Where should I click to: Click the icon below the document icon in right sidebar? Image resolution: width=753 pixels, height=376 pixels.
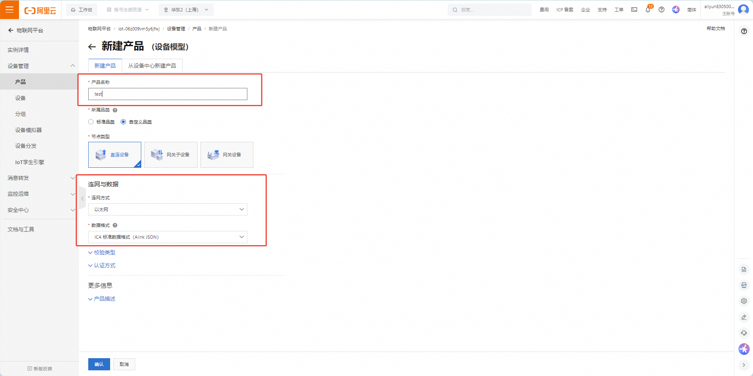pyautogui.click(x=744, y=285)
